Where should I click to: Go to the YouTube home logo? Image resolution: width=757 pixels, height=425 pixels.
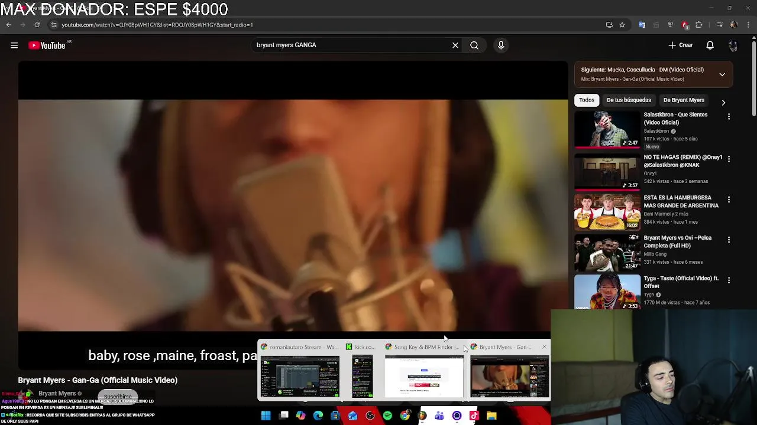coord(47,45)
